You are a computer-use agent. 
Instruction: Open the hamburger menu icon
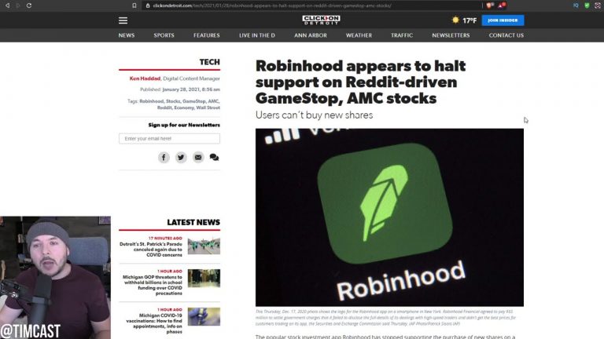point(123,20)
